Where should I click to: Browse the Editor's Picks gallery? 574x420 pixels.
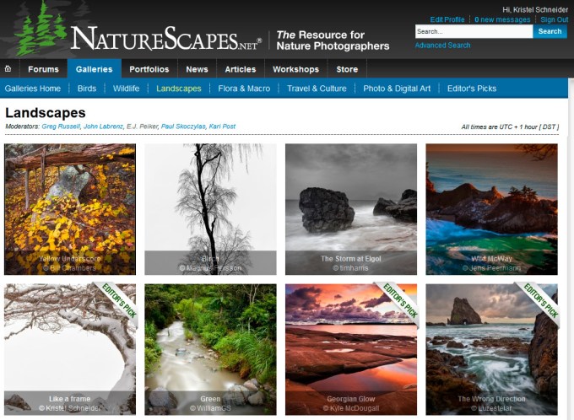point(472,89)
